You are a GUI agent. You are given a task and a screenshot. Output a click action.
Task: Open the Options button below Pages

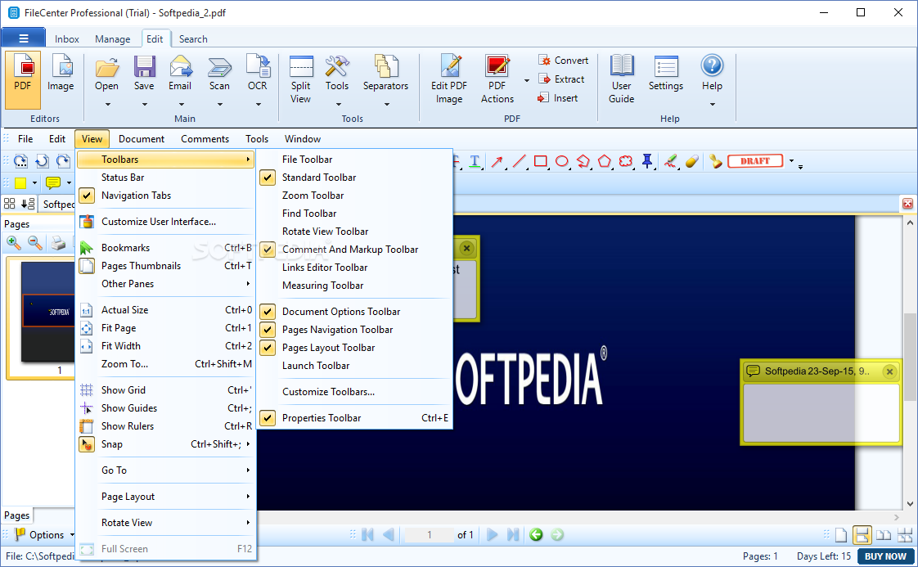(x=44, y=535)
